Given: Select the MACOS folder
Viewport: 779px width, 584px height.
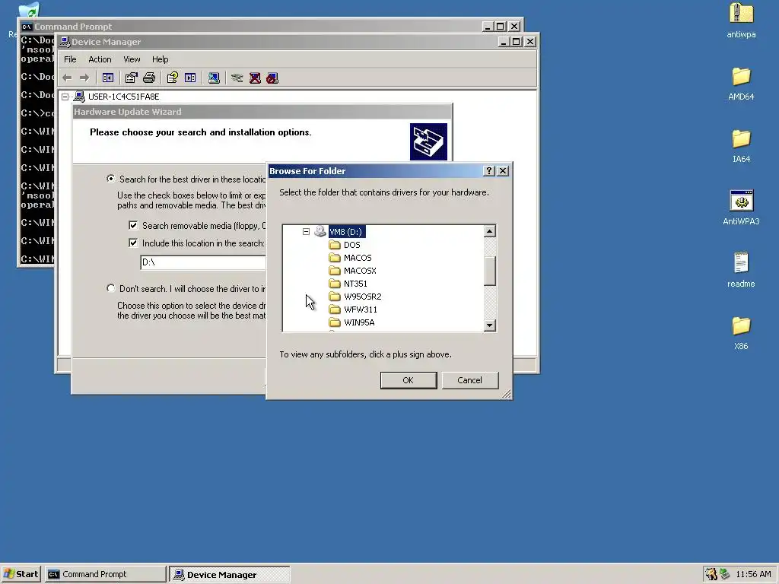Looking at the screenshot, I should (x=358, y=258).
